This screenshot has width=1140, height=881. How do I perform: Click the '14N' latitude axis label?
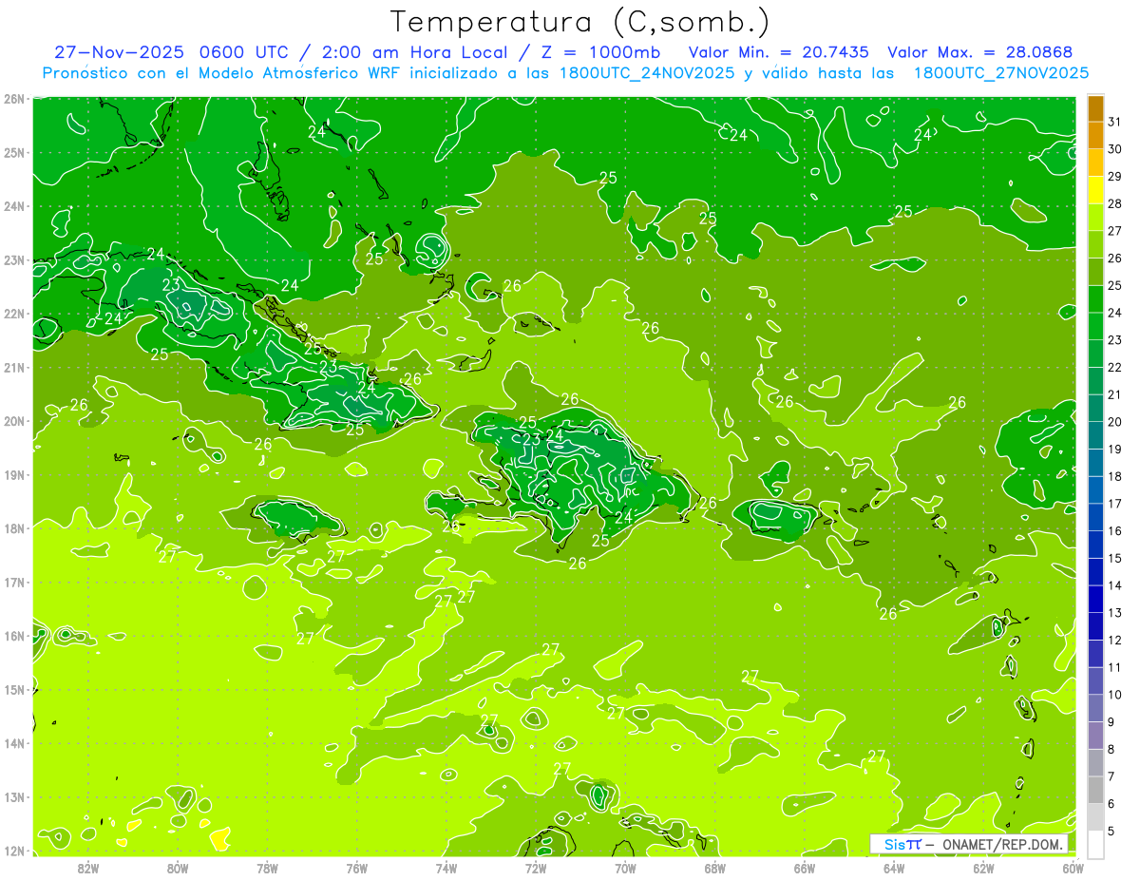pyautogui.click(x=13, y=743)
